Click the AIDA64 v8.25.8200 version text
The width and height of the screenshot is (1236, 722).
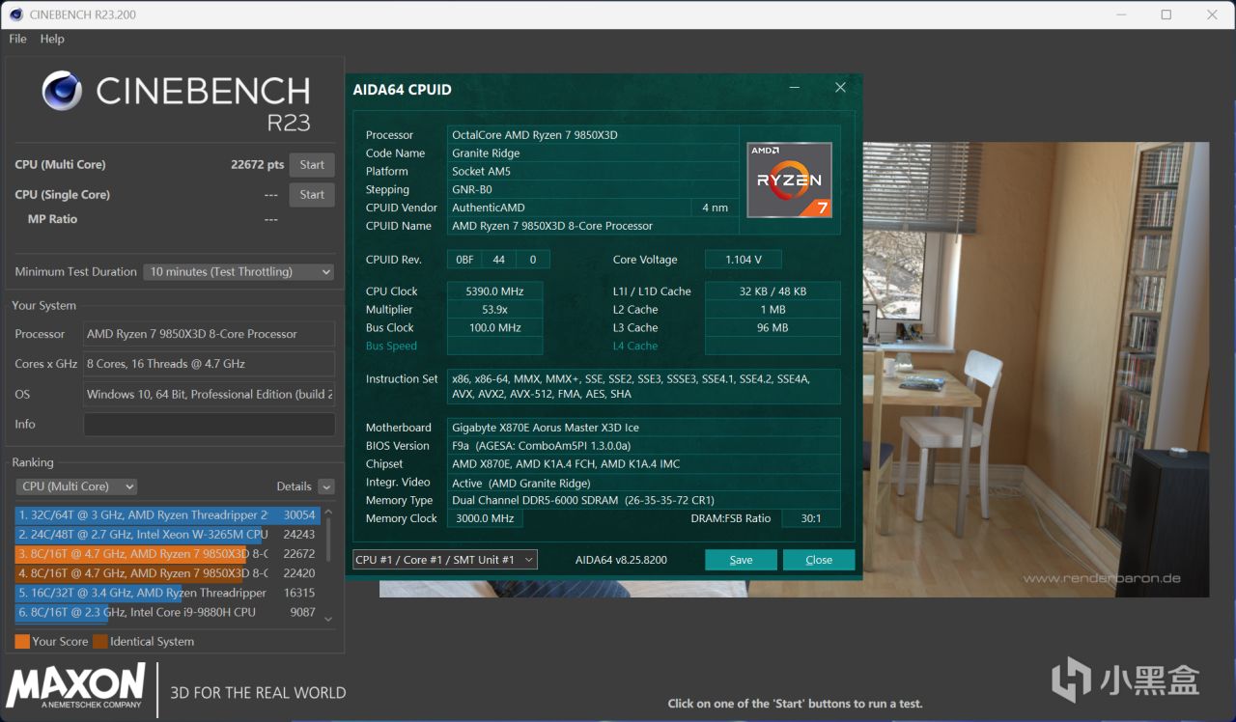pos(621,560)
